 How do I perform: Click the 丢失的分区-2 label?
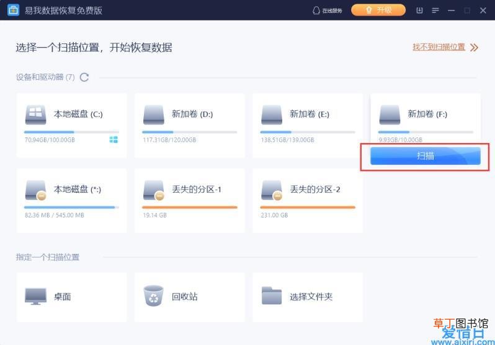click(315, 189)
